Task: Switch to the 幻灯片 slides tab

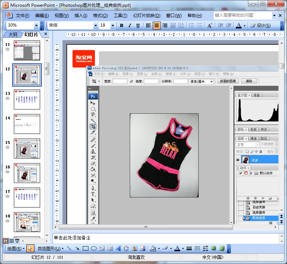Action: (x=31, y=34)
